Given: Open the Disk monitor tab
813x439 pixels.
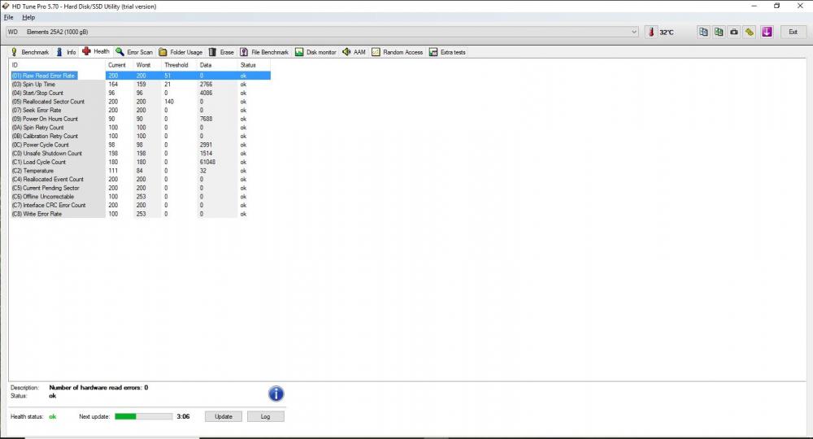Looking at the screenshot, I should [x=315, y=52].
